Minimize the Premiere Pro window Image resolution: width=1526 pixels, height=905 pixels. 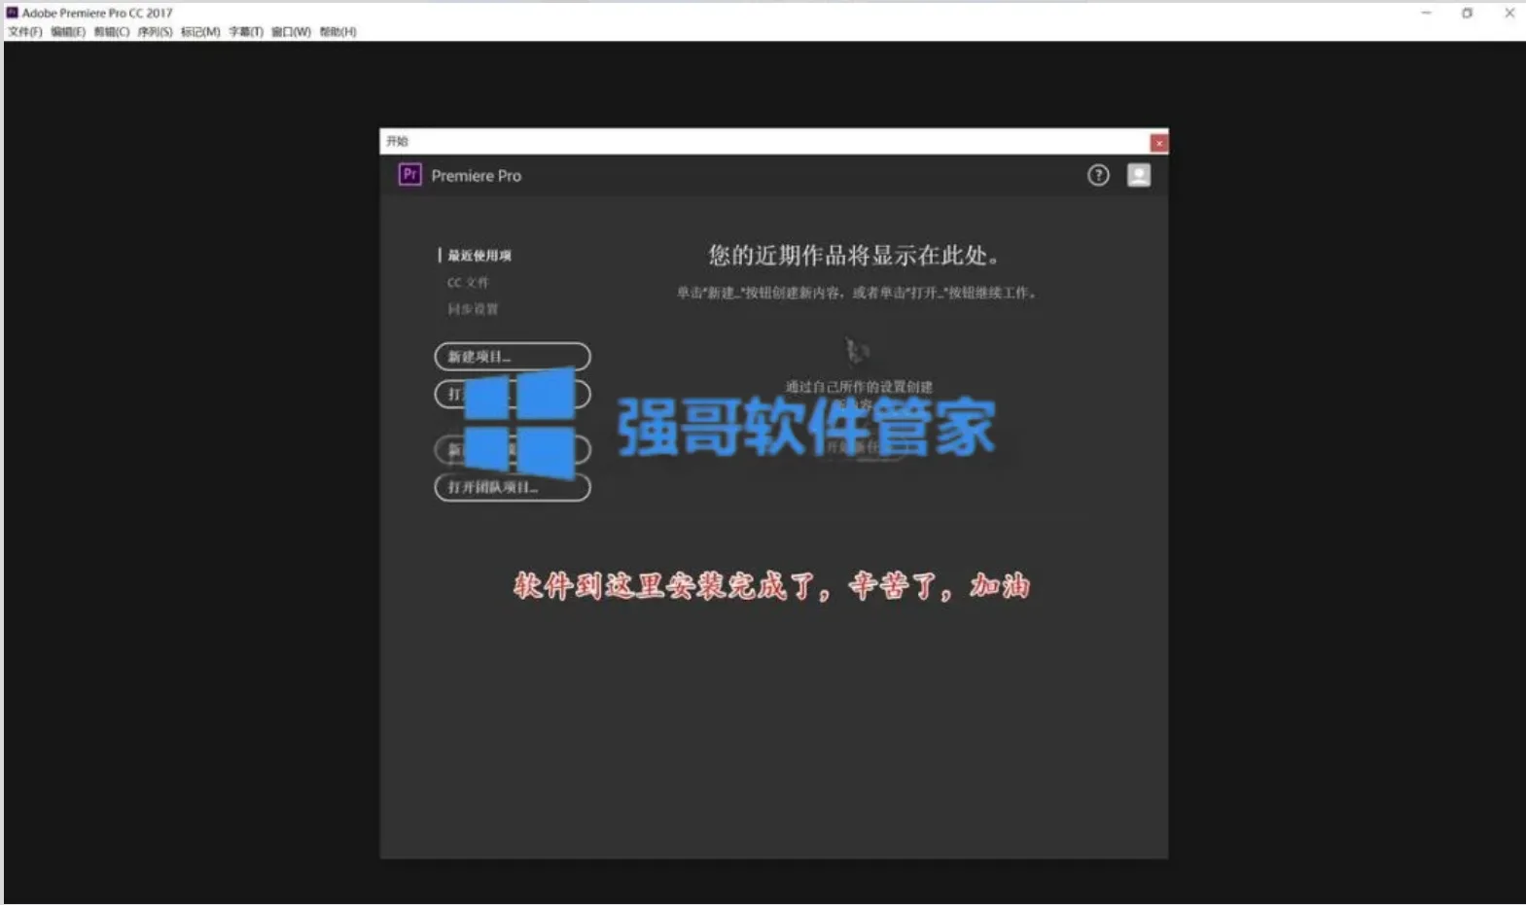point(1426,13)
